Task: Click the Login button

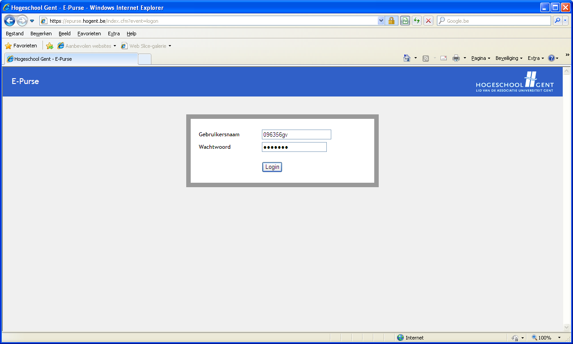Action: pos(272,167)
